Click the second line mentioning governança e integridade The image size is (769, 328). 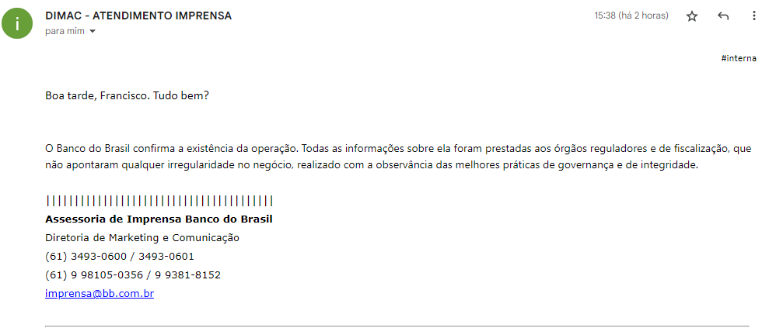pos(371,165)
